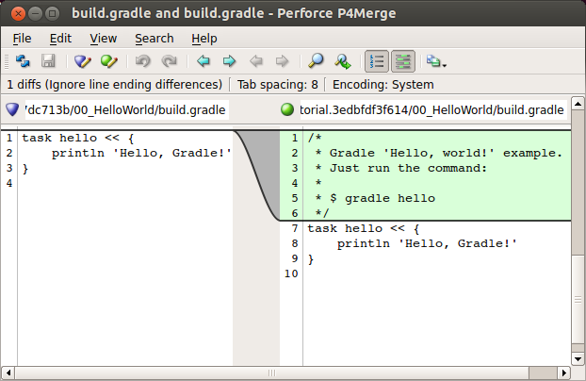Click the edit right file icon
586x381 pixels.
(109, 61)
